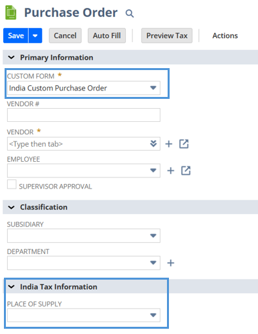Click the plus icon next to Employee field
Viewport: 258px width, 334px height.
click(171, 171)
